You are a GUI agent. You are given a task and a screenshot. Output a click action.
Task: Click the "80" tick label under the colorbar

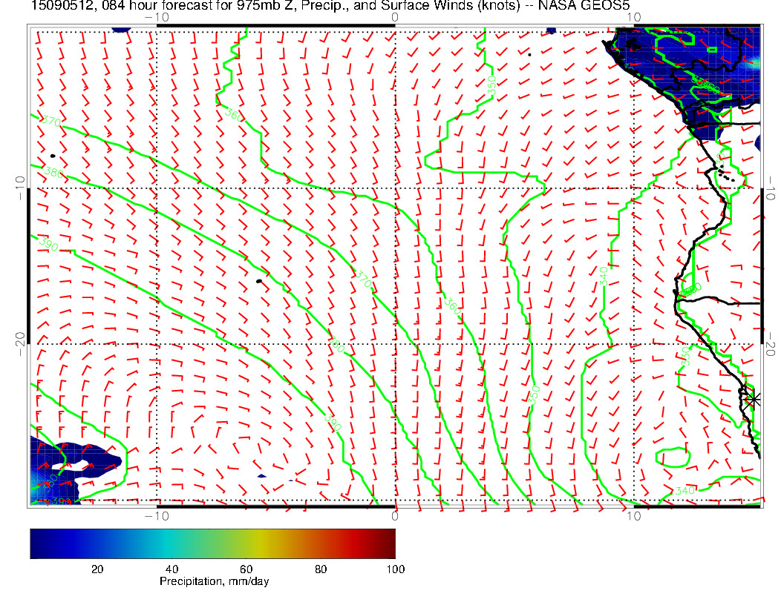(x=321, y=569)
